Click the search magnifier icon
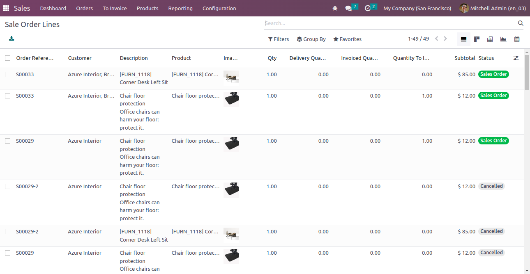530x274 pixels. [x=521, y=23]
